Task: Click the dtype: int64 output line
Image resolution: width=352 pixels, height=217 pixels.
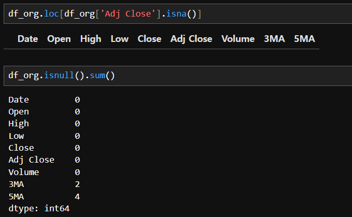Action: pyautogui.click(x=39, y=209)
